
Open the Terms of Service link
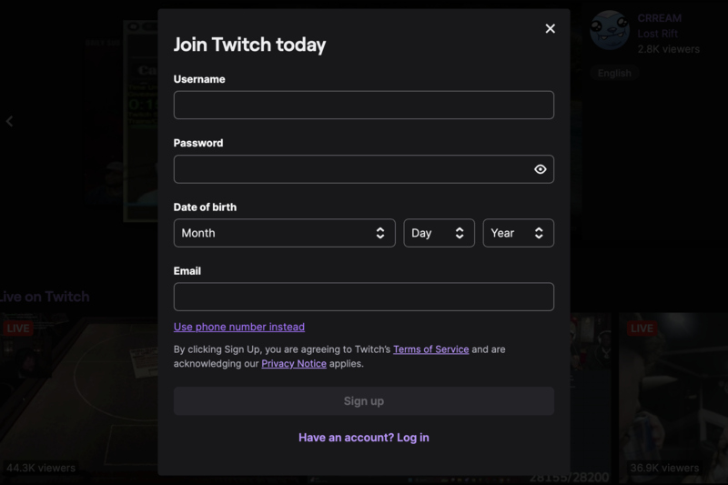point(430,349)
